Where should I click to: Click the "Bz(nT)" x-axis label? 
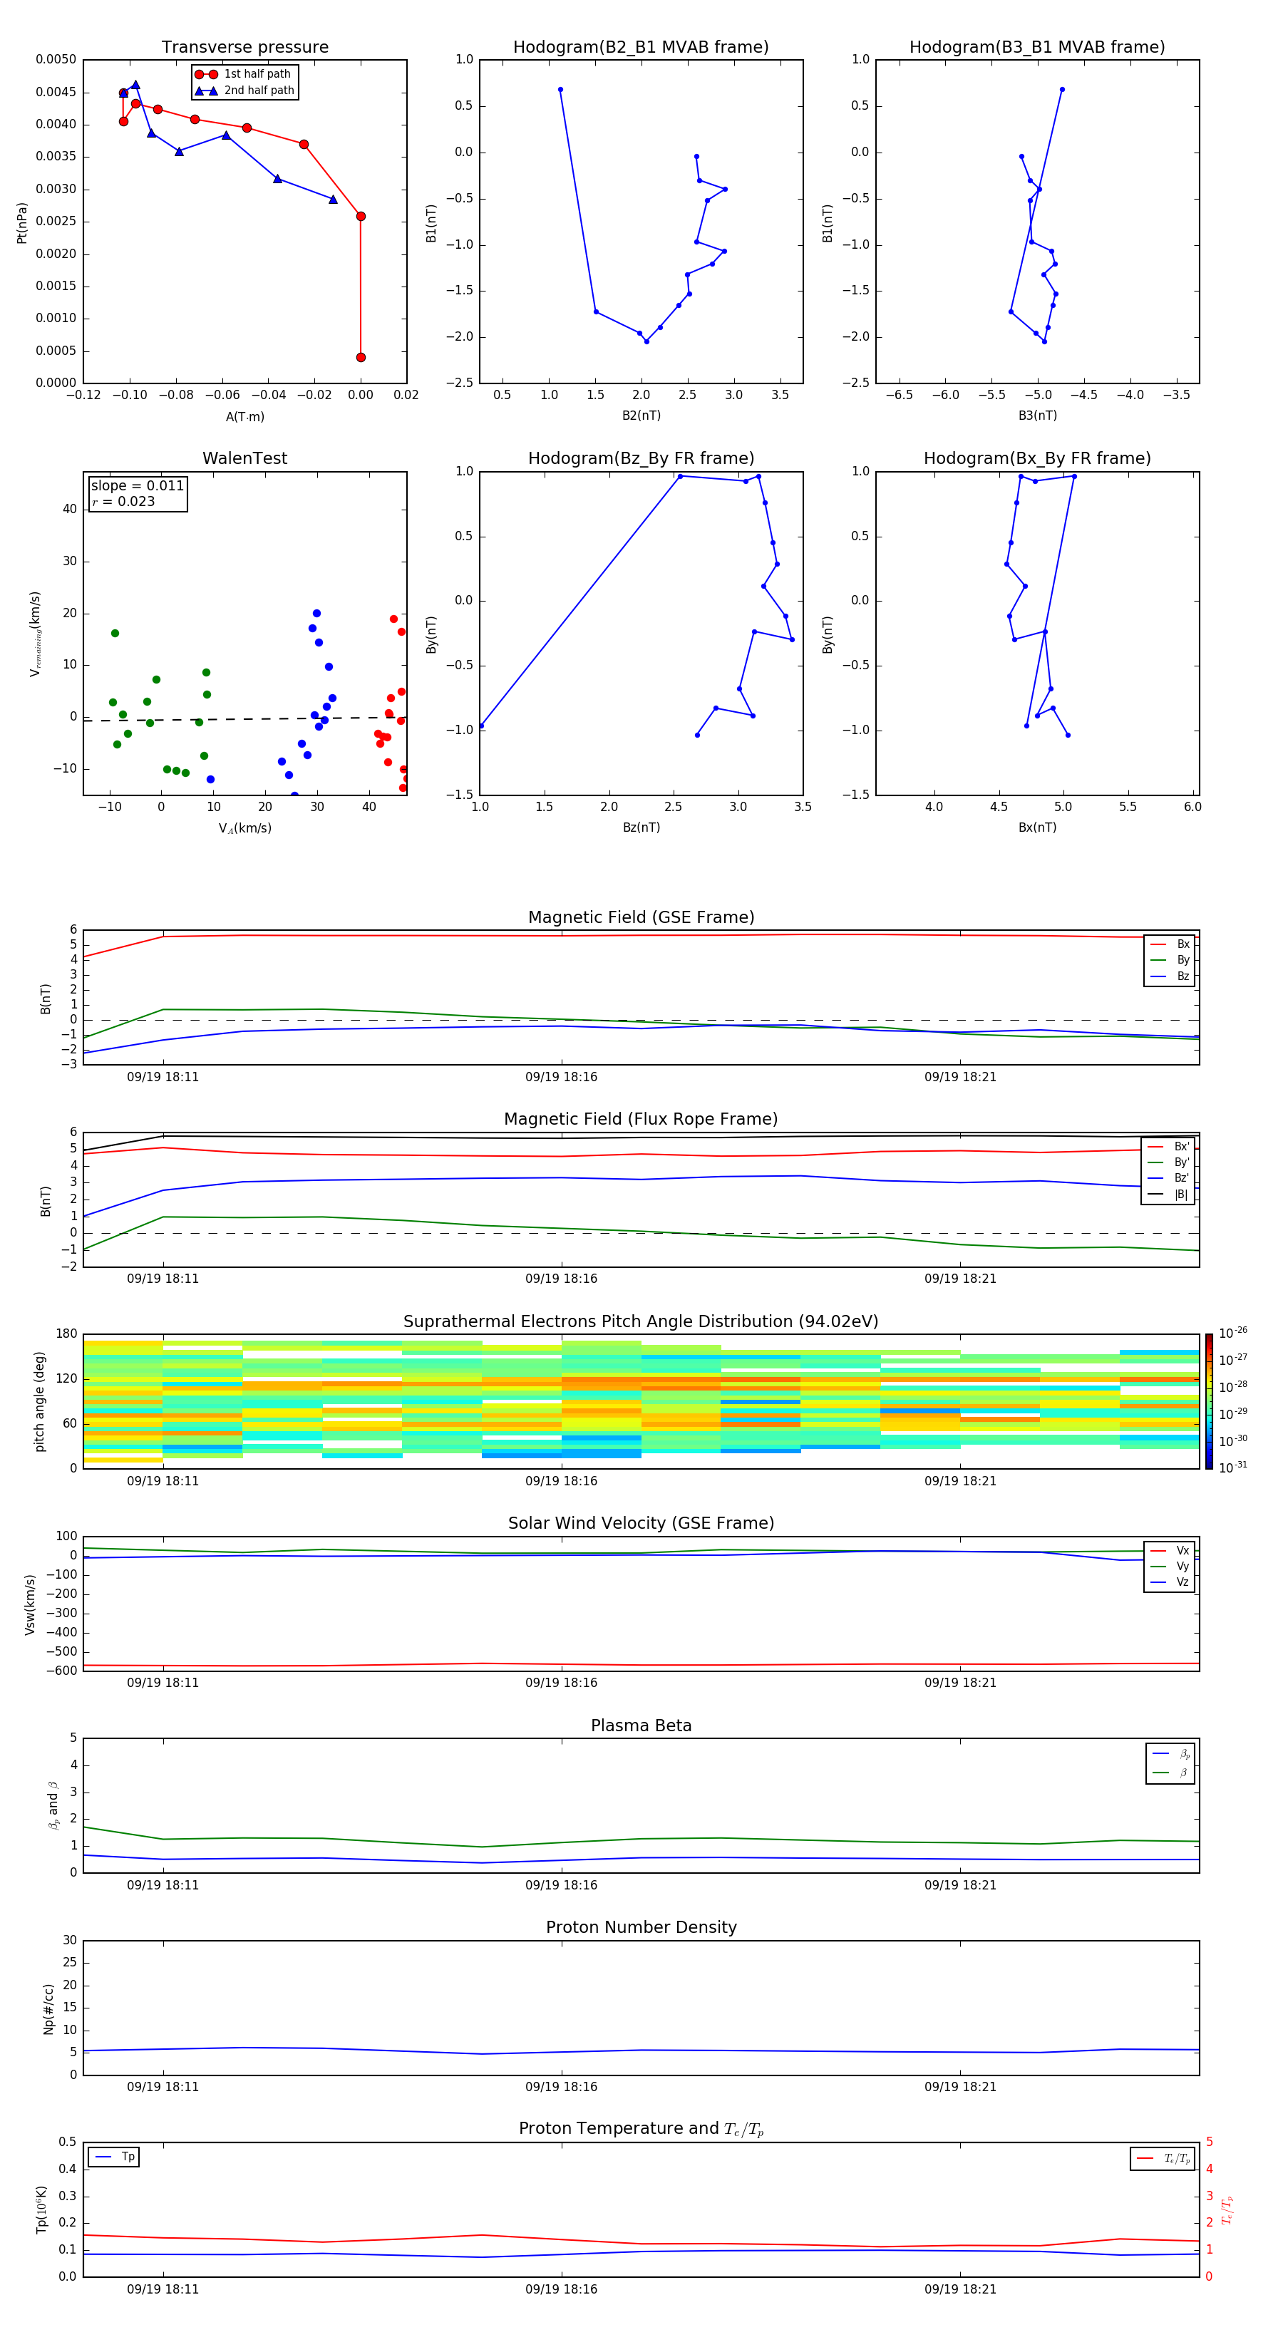tap(641, 827)
